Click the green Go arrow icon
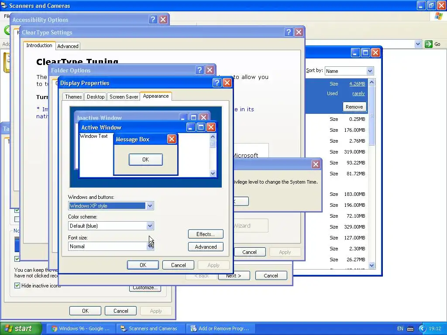The image size is (447, 335). pos(429,44)
